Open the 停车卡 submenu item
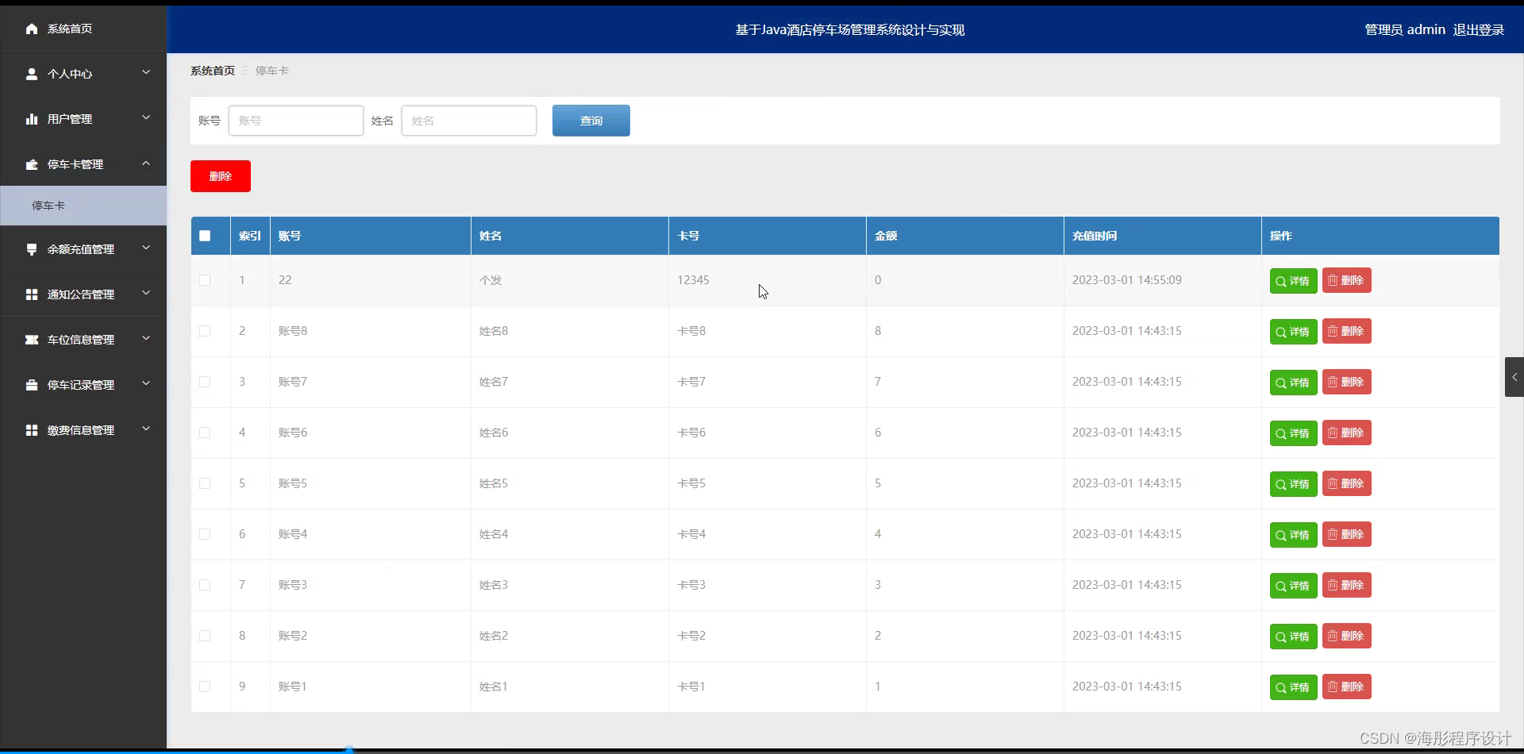The width and height of the screenshot is (1524, 754). point(49,206)
